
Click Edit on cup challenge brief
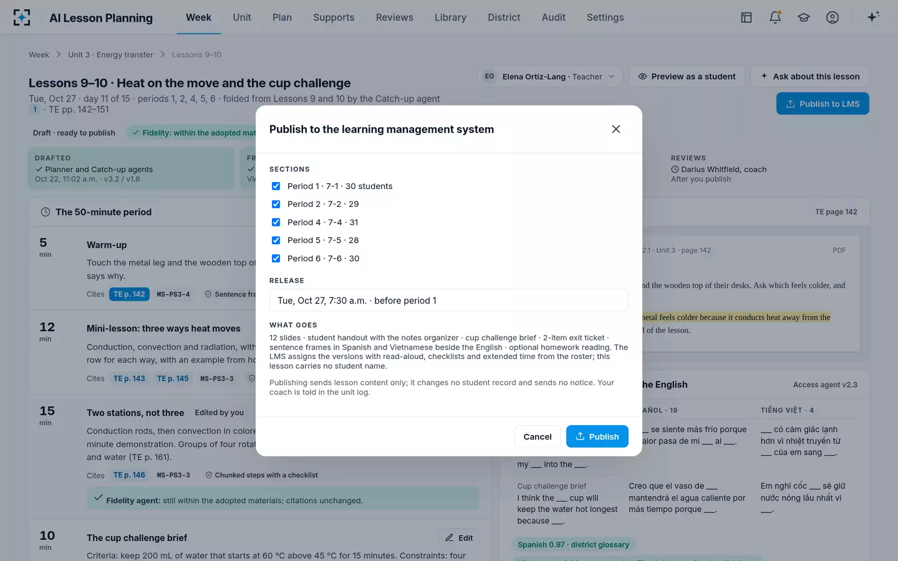459,538
